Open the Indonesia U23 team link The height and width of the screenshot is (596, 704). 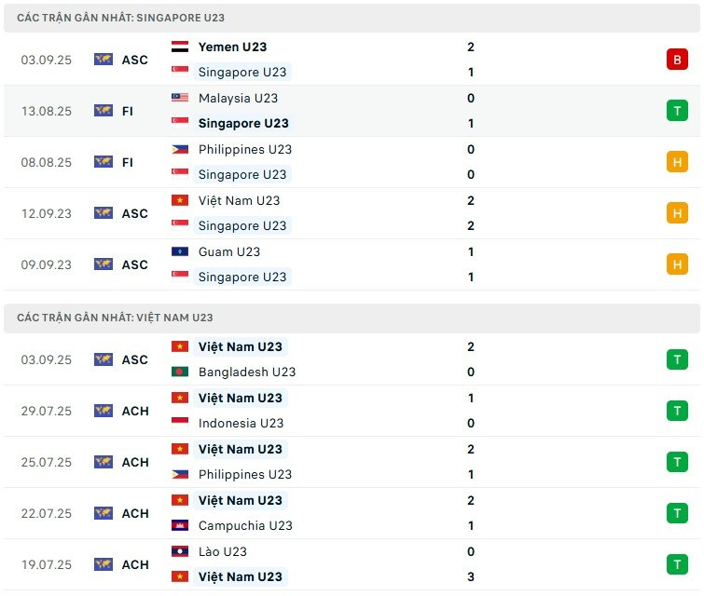[x=241, y=423]
